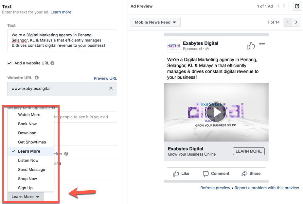Select checked 'Learn More' option in list
This screenshot has height=204, width=303.
pos(30,151)
